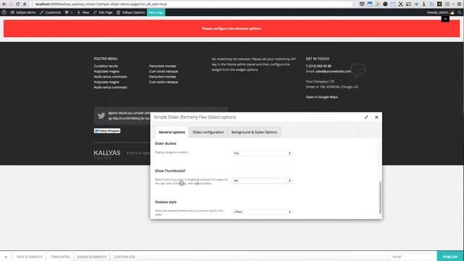Click the browser address bar
Screen dimensions: 464x261
coord(192,4)
